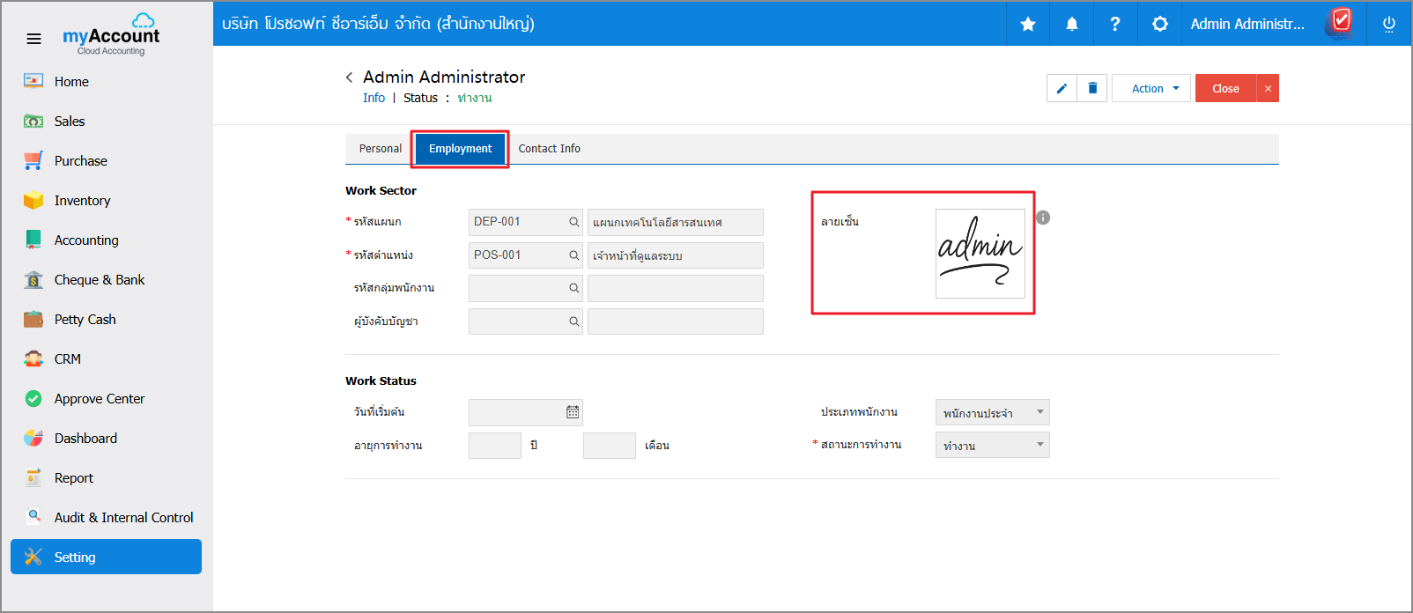Switch to the Contact Info tab
Image resolution: width=1413 pixels, height=613 pixels.
tap(549, 149)
